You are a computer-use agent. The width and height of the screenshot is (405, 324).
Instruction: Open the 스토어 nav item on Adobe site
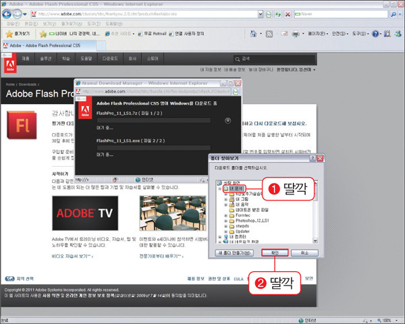[153, 59]
